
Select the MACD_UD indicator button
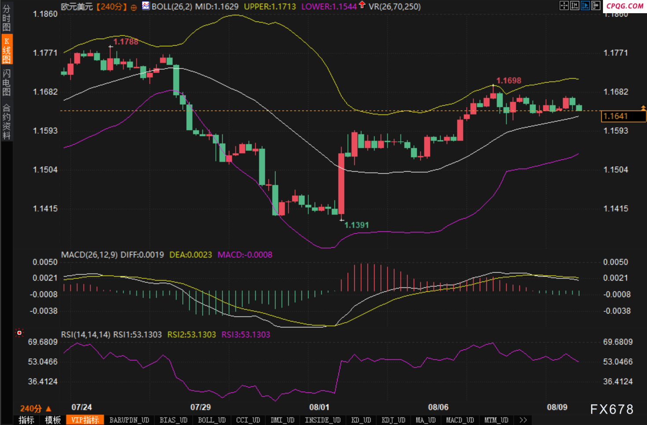460,420
